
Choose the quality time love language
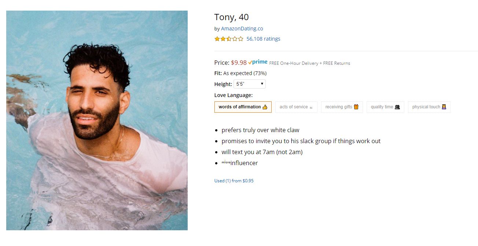click(x=385, y=107)
